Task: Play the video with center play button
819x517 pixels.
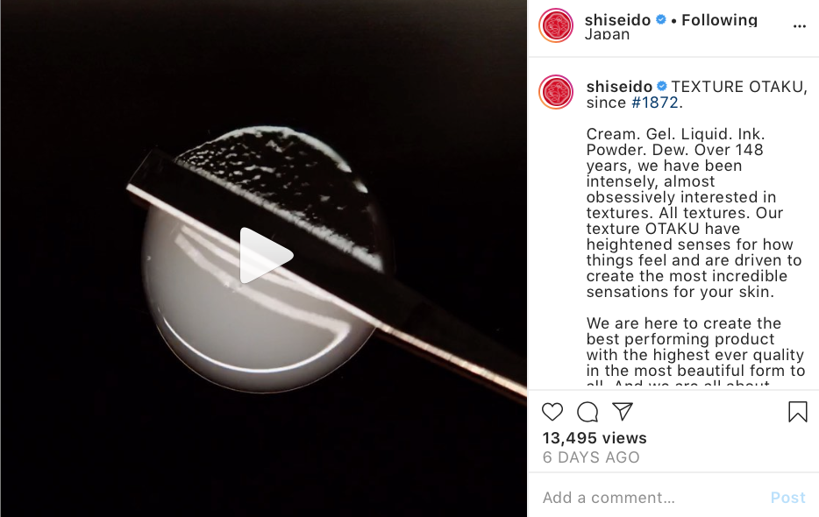Action: (266, 256)
